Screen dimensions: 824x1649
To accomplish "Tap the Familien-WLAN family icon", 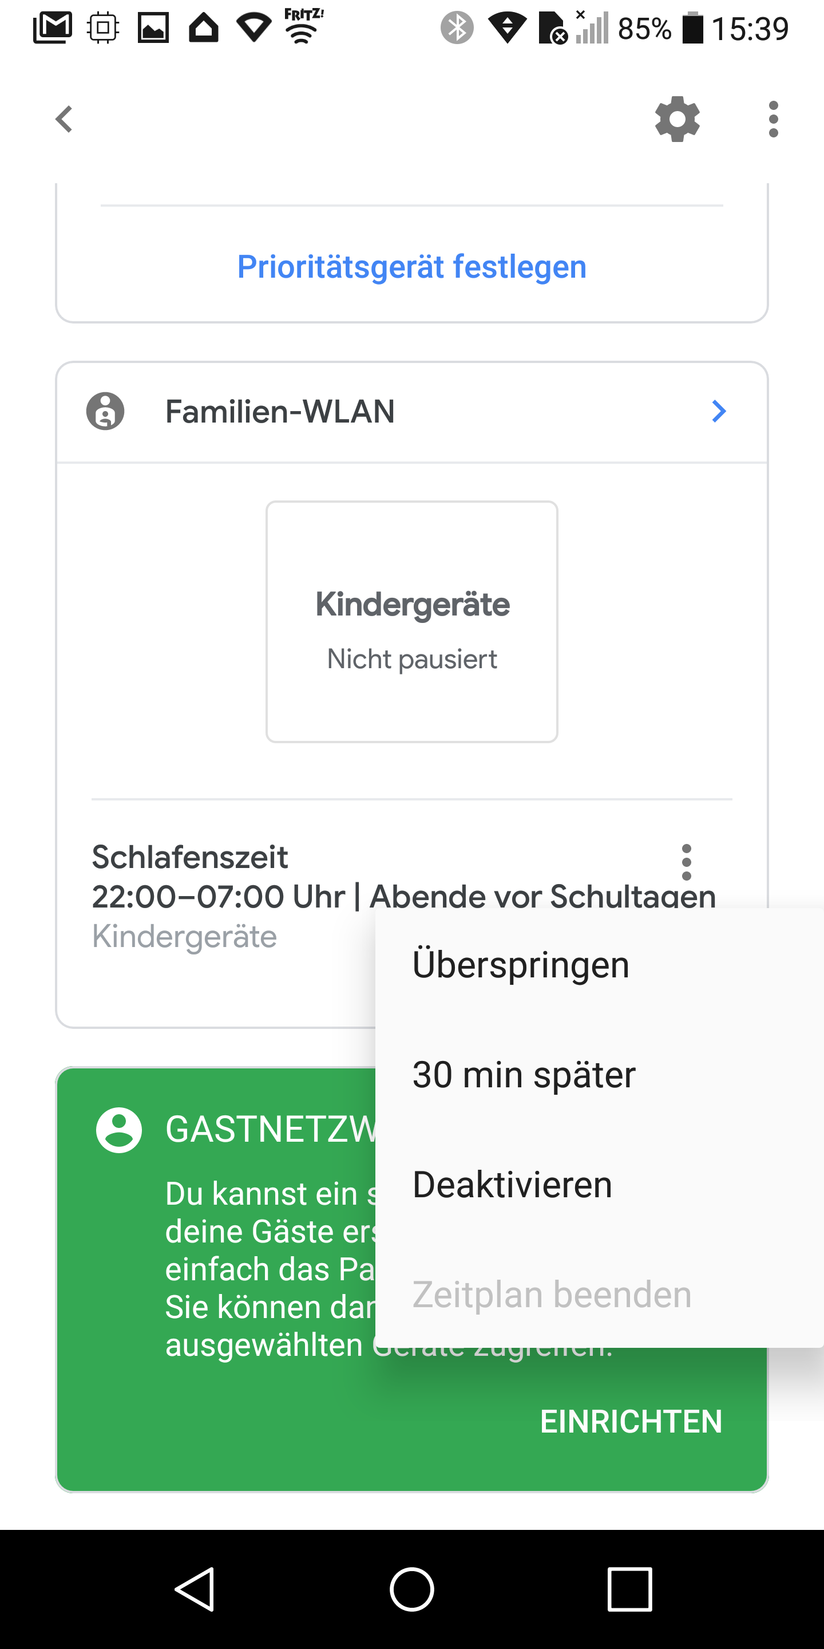I will [105, 411].
